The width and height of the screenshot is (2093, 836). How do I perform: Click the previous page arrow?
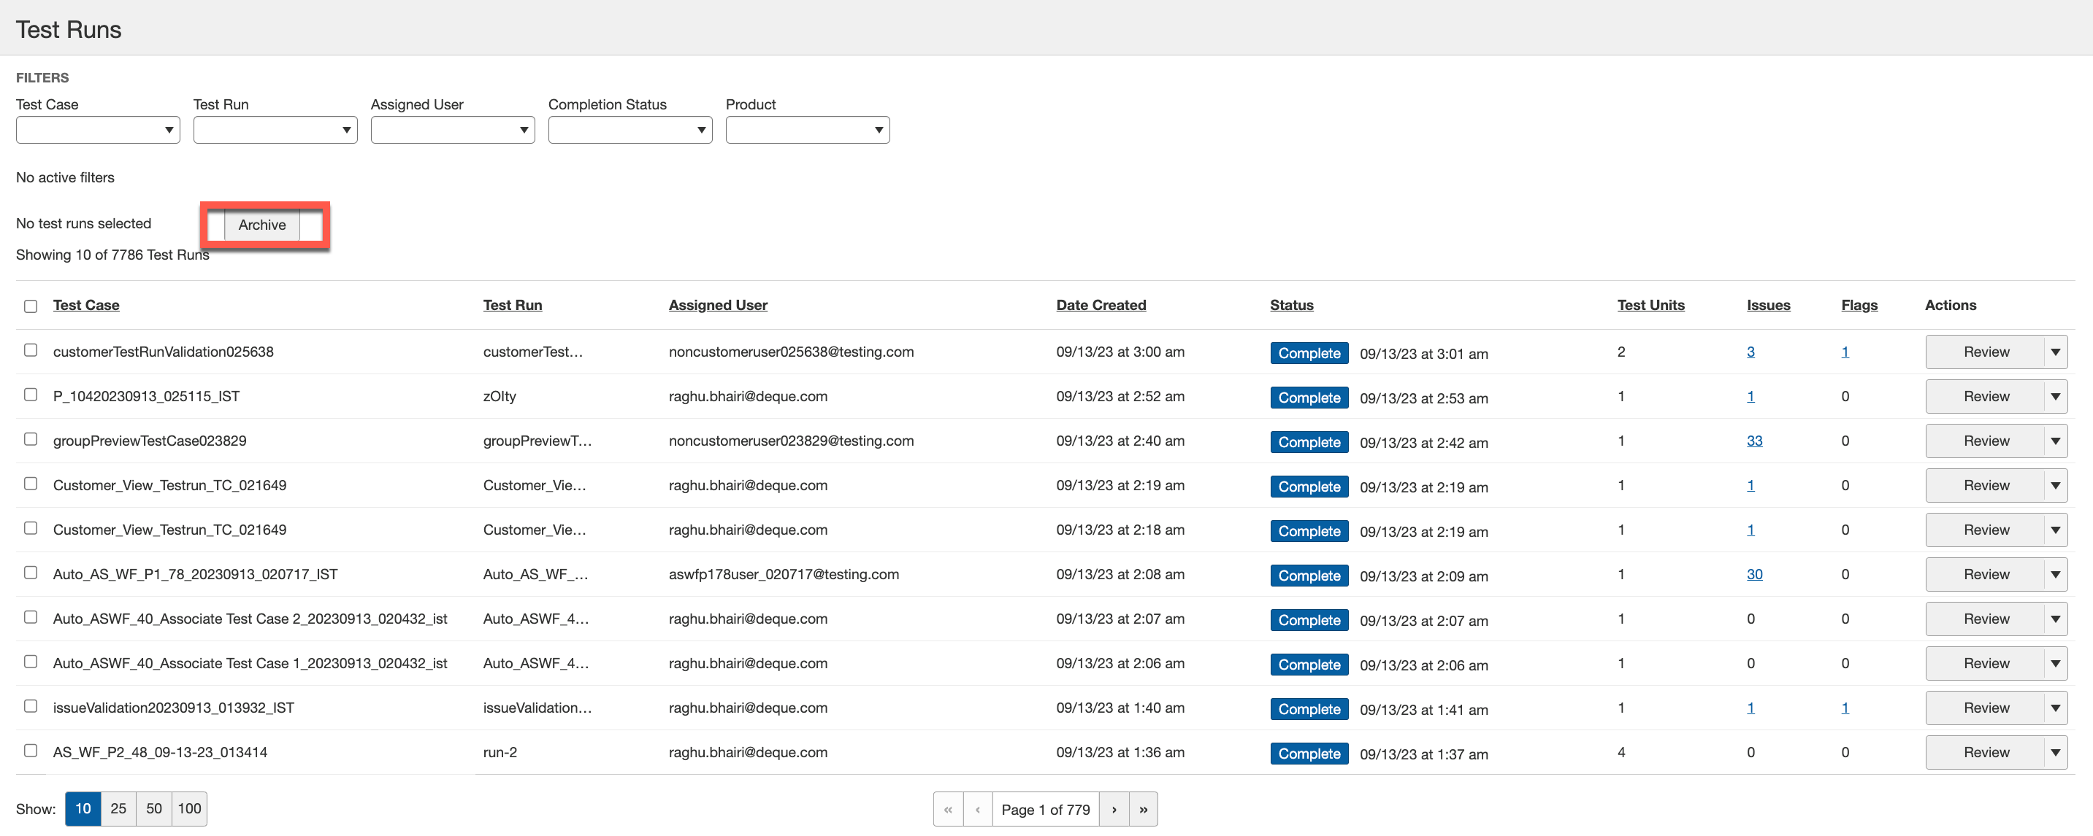tap(977, 809)
